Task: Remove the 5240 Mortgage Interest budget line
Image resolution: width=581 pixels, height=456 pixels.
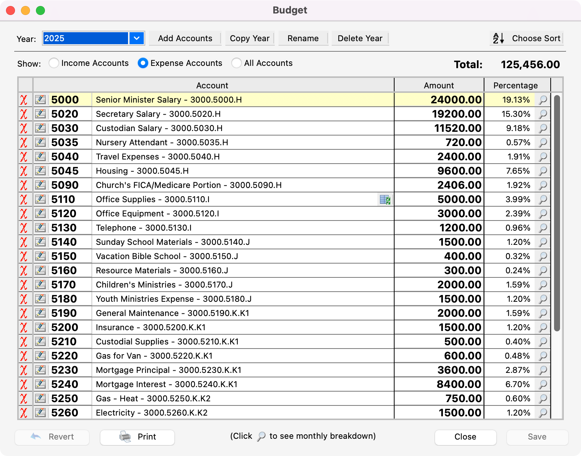Action: [24, 384]
